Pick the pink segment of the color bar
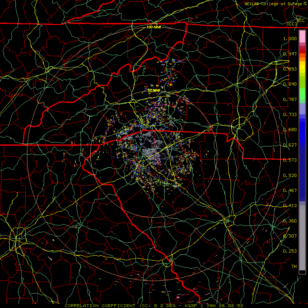The width and height of the screenshot is (308, 308). click(302, 37)
